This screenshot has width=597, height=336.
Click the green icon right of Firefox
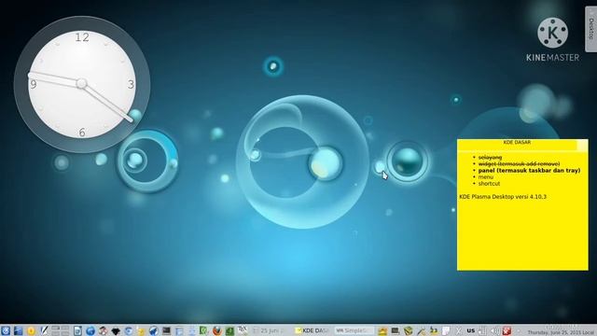pyautogui.click(x=229, y=330)
